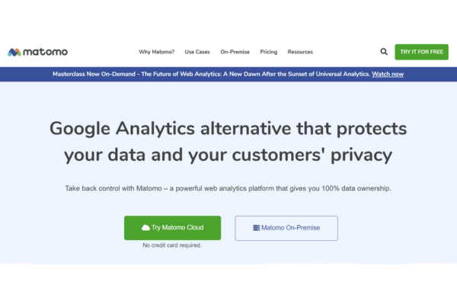Expand the Resources menu
The width and height of the screenshot is (457, 305).
pyautogui.click(x=300, y=52)
